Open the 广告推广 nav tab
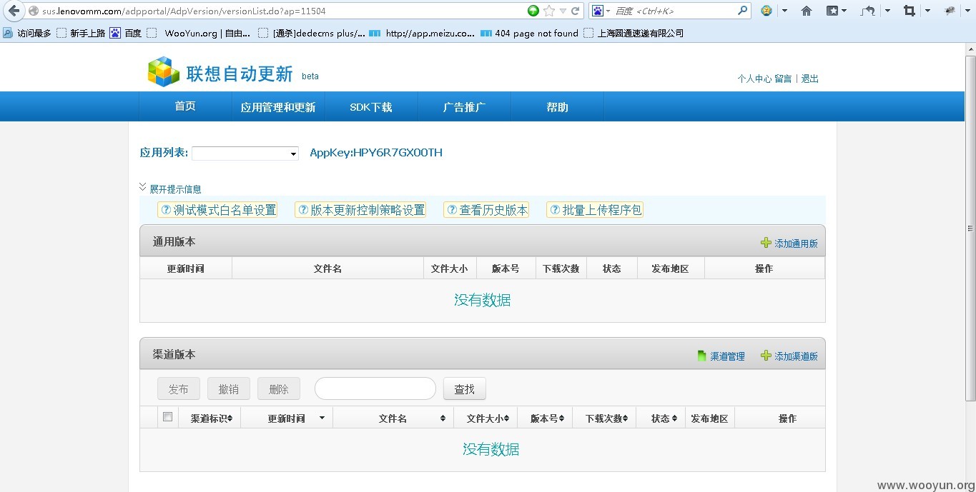Viewport: 976px width, 492px height. 464,107
